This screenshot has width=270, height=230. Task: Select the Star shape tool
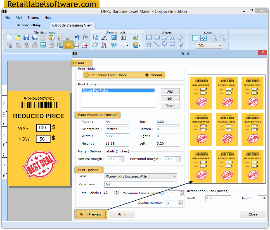tap(149, 44)
